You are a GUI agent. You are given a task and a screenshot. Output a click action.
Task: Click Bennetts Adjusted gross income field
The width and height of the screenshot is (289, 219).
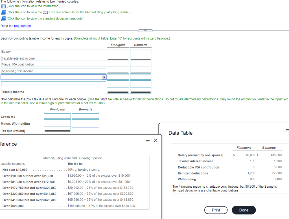(x=141, y=71)
